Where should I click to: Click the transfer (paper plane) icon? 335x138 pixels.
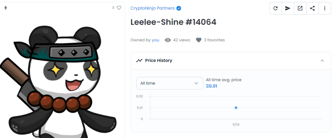(288, 8)
